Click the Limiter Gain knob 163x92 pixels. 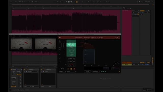point(13,74)
